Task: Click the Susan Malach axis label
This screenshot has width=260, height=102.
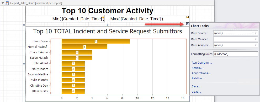Action: click(x=39, y=58)
